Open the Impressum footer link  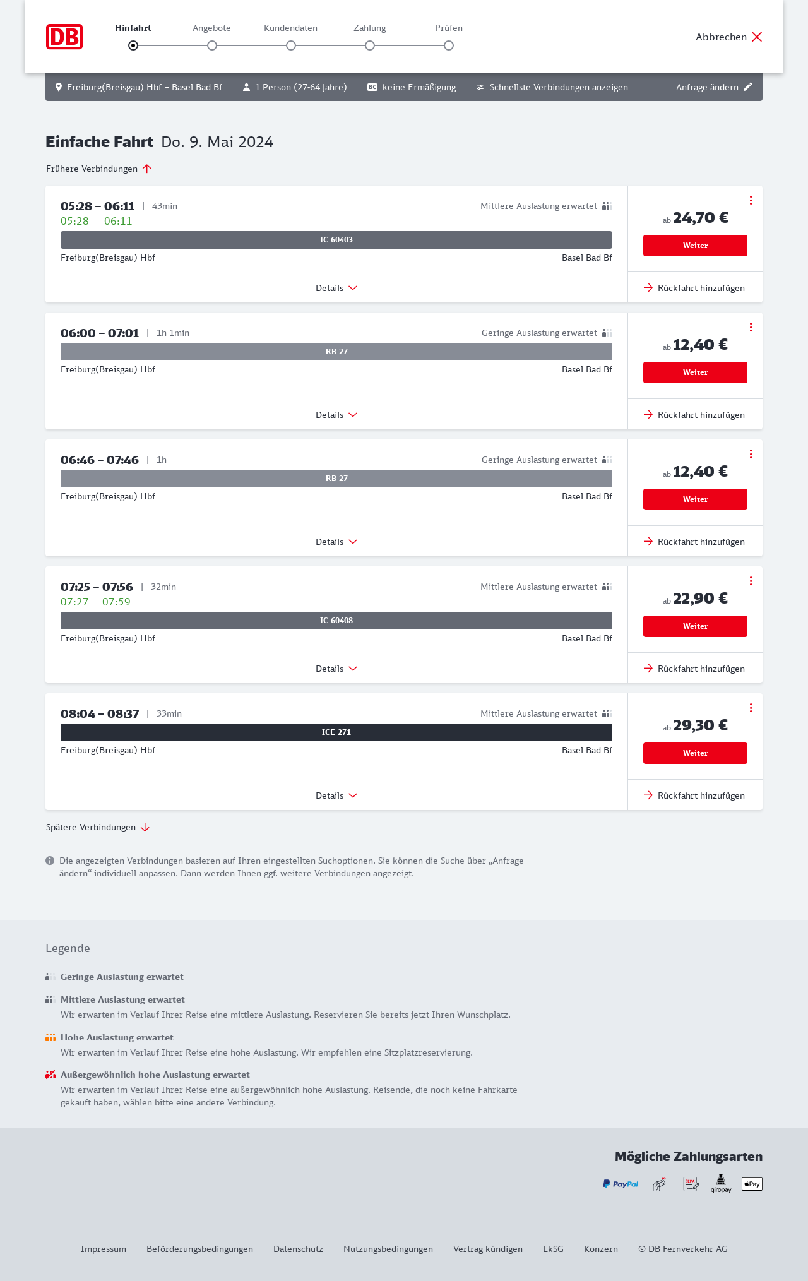[104, 1249]
